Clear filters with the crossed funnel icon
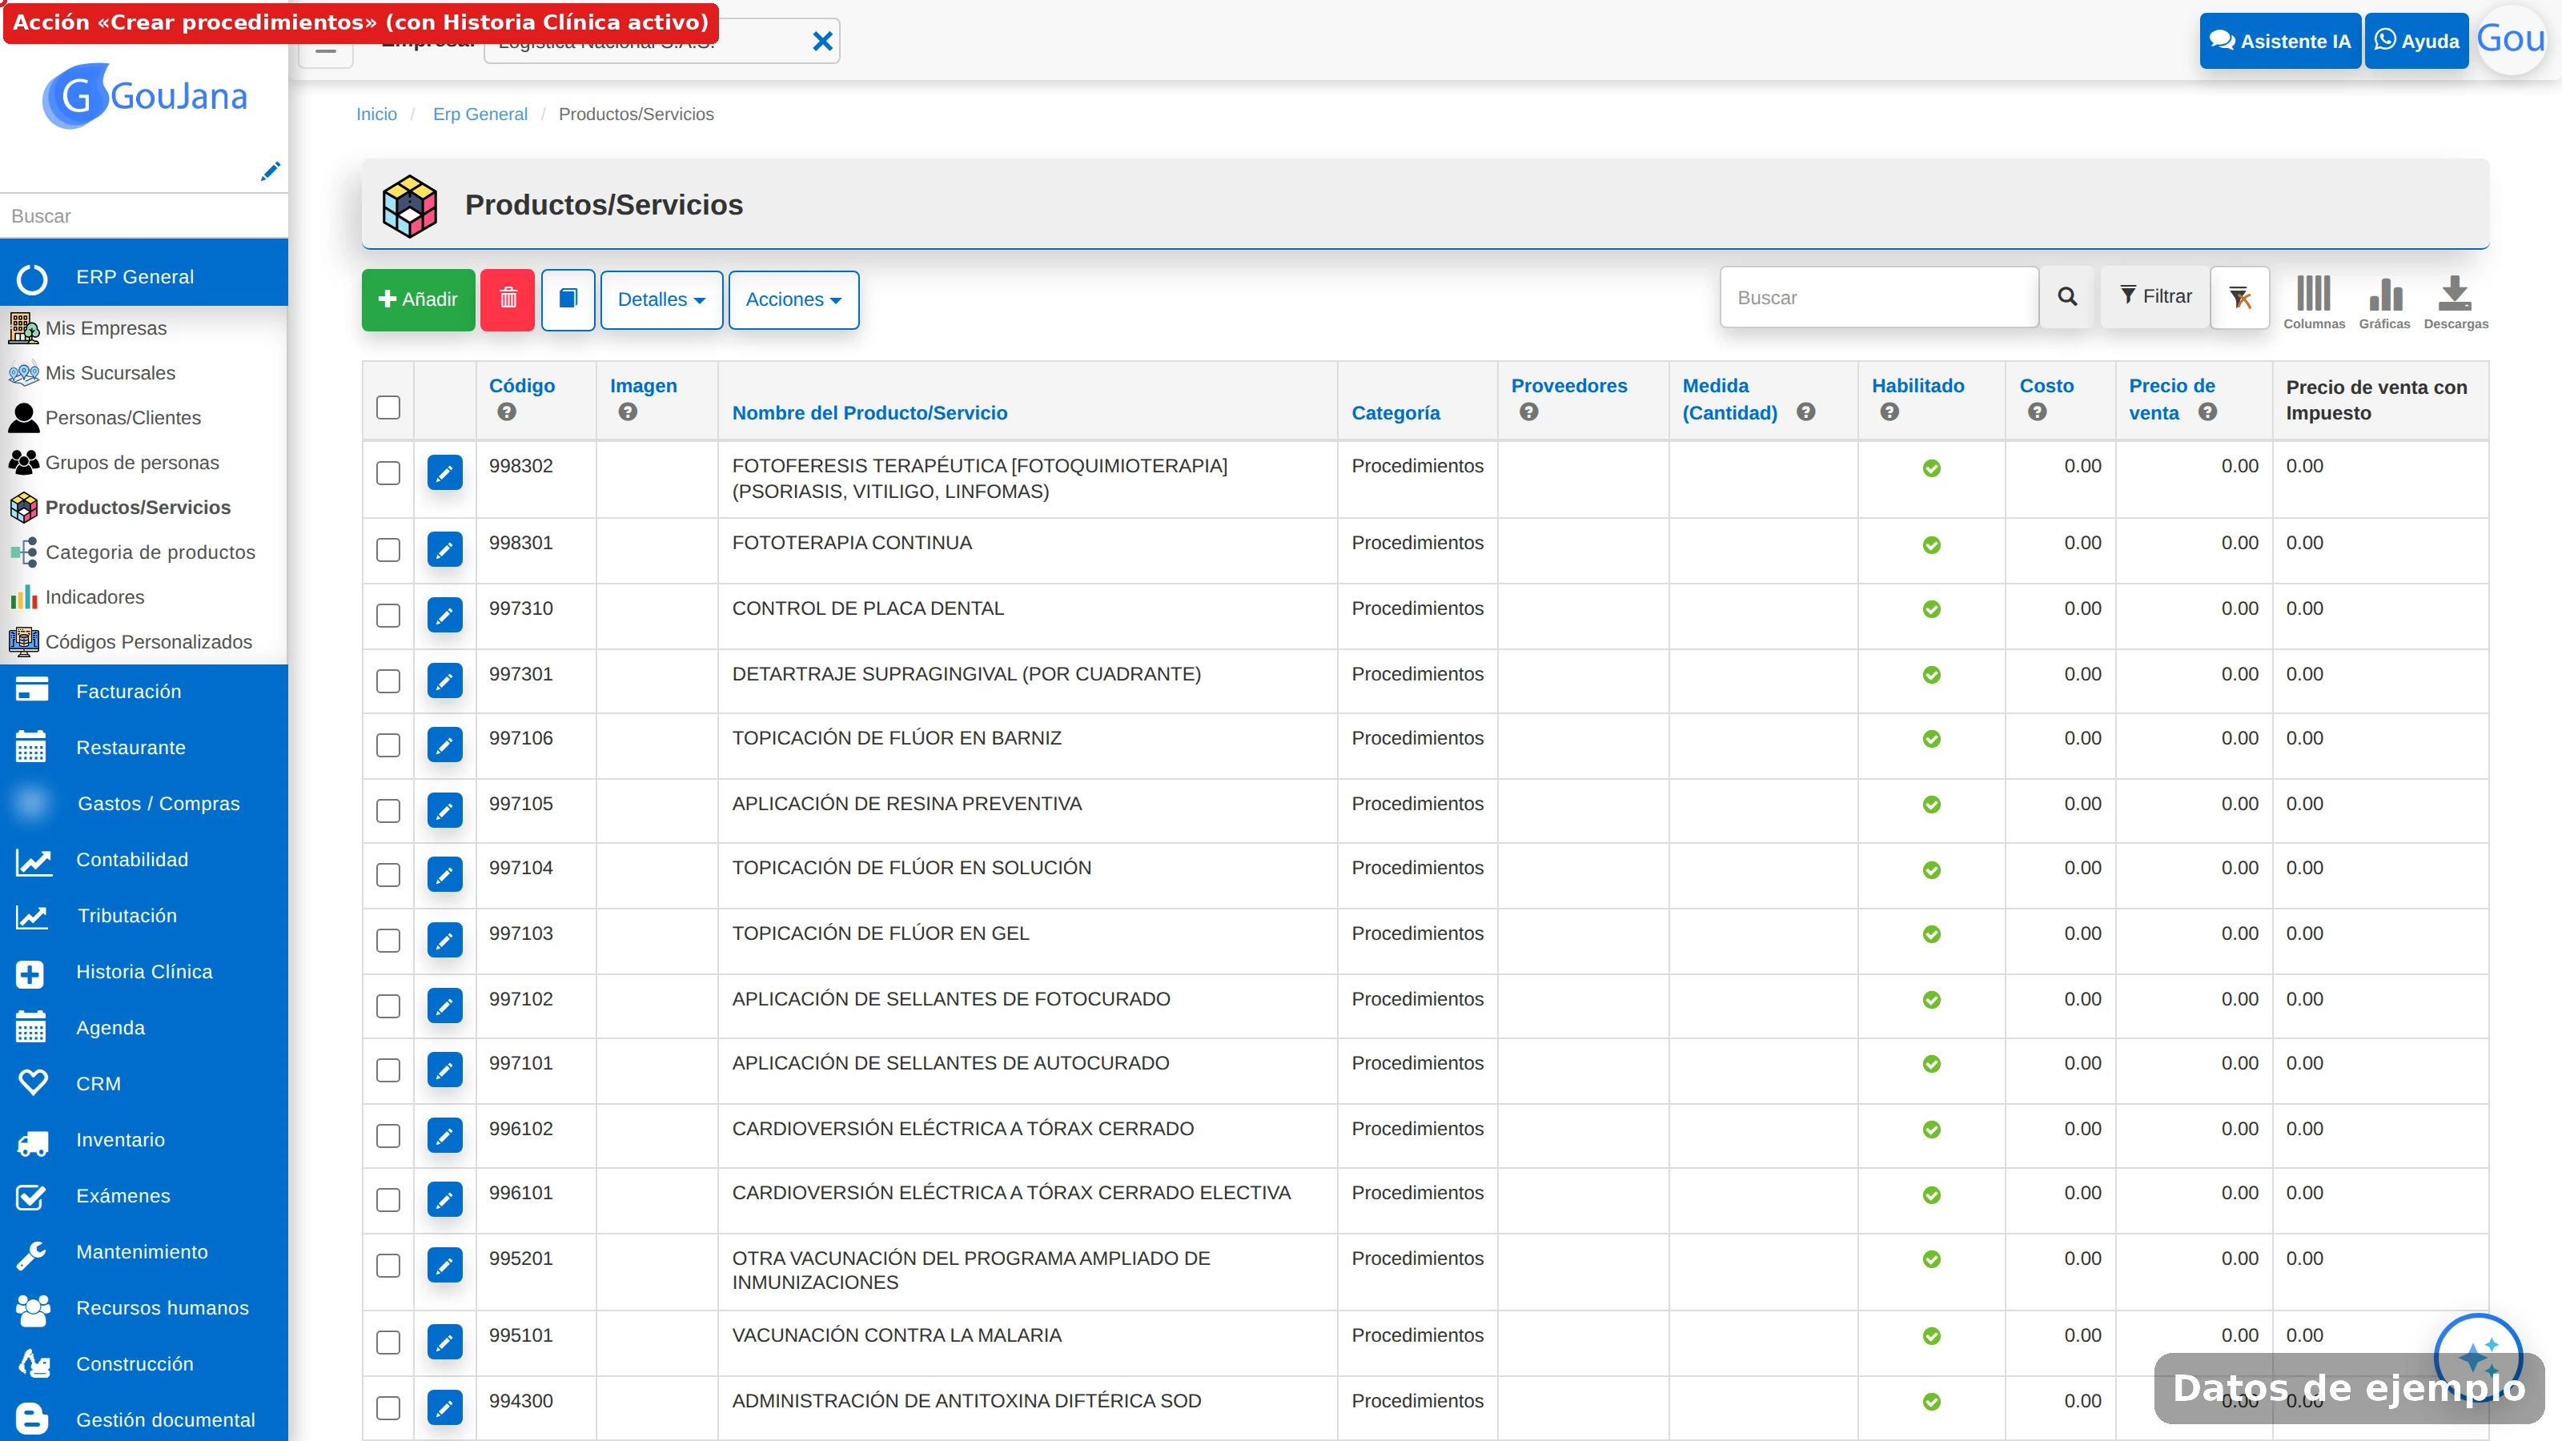Image resolution: width=2562 pixels, height=1441 pixels. tap(2240, 296)
